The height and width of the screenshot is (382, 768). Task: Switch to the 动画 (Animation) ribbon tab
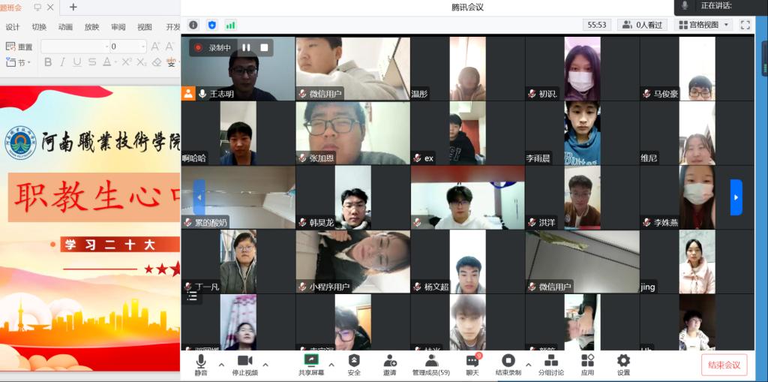65,27
